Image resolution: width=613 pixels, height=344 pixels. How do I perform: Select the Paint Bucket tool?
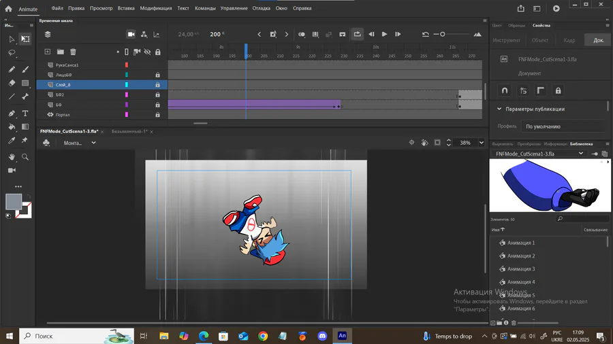coord(12,126)
